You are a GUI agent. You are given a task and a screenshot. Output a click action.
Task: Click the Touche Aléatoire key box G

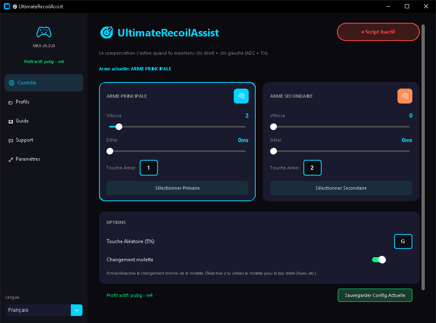403,241
